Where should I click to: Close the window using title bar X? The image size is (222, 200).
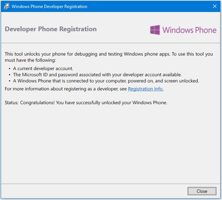tap(215, 6)
